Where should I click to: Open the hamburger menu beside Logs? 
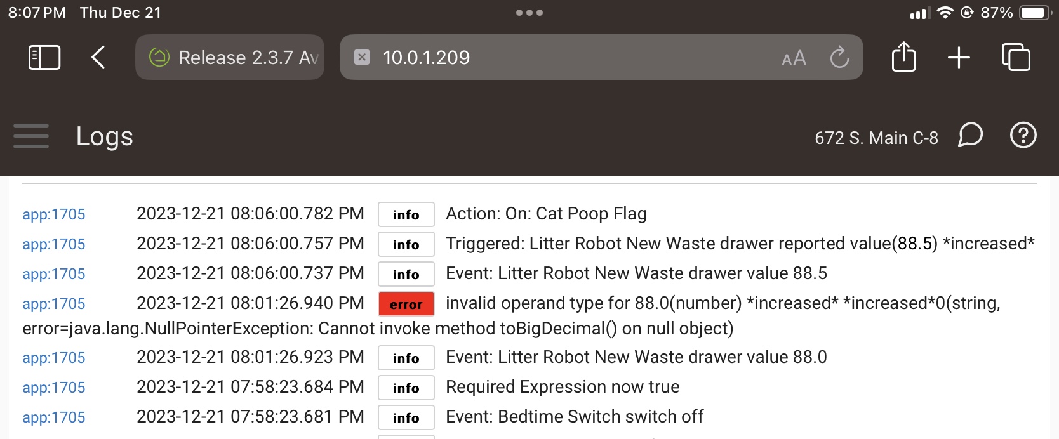pyautogui.click(x=31, y=136)
